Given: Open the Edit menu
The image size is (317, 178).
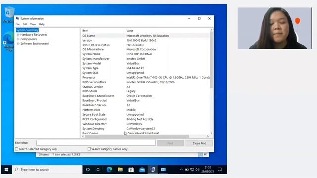Looking at the screenshot, I should click(25, 24).
